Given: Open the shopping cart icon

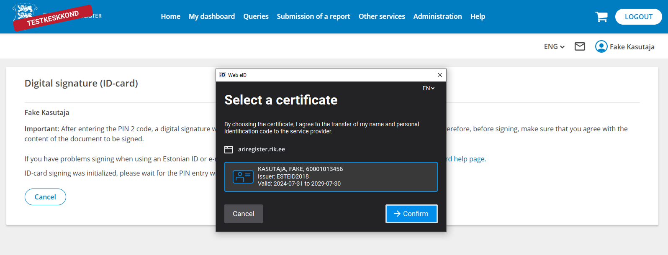Looking at the screenshot, I should (601, 17).
